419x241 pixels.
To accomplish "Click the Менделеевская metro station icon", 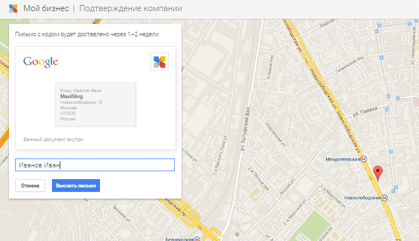I will click(x=364, y=159).
